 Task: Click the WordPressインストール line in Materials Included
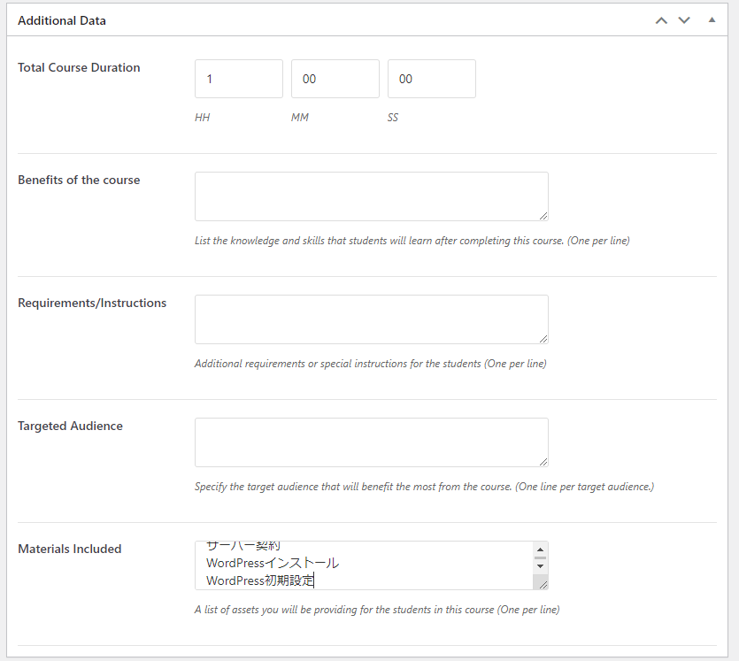pos(273,563)
